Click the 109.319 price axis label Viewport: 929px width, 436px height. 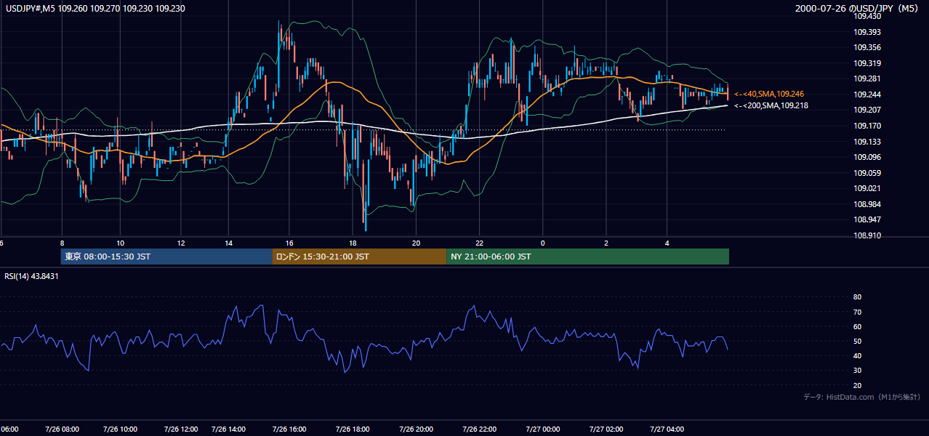867,63
